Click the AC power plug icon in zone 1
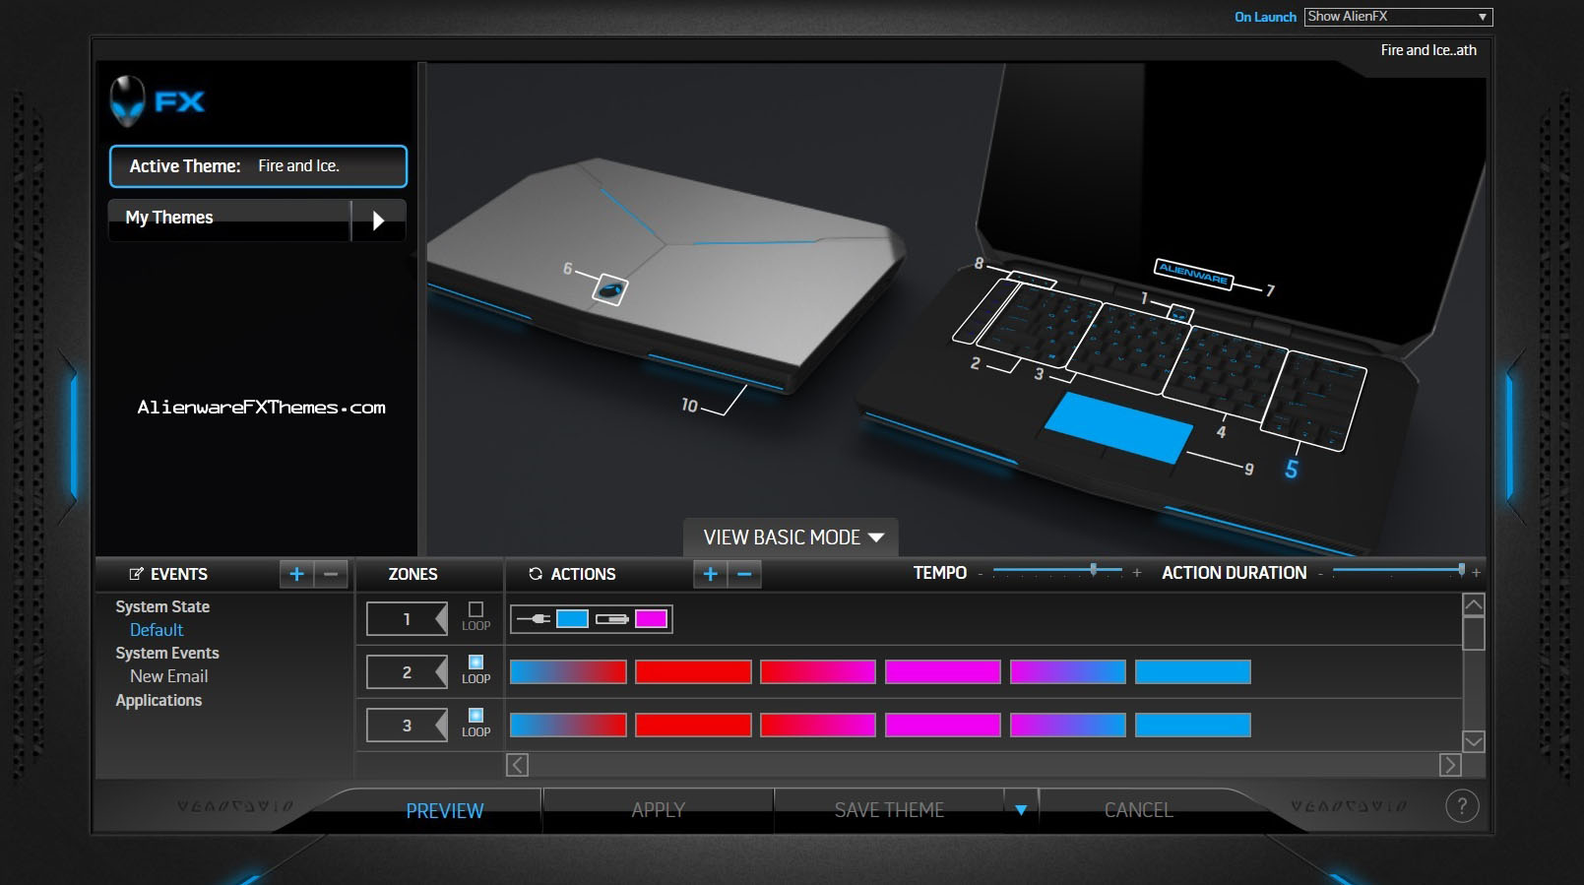Image resolution: width=1584 pixels, height=885 pixels. pos(534,619)
